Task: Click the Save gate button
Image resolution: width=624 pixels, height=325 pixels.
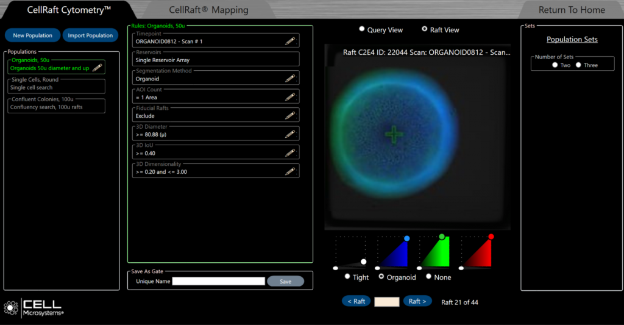Action: (285, 281)
